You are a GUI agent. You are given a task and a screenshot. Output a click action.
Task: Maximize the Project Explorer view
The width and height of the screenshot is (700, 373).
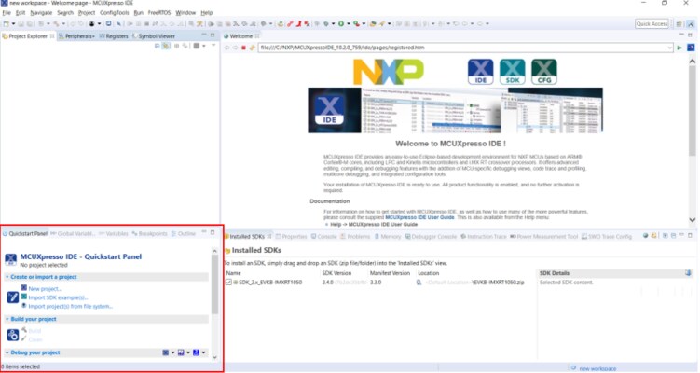tap(213, 35)
